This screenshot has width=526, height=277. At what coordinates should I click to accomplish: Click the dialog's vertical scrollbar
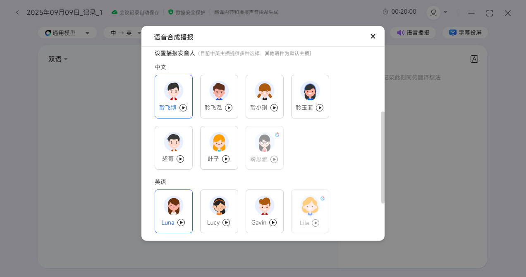tap(383, 157)
